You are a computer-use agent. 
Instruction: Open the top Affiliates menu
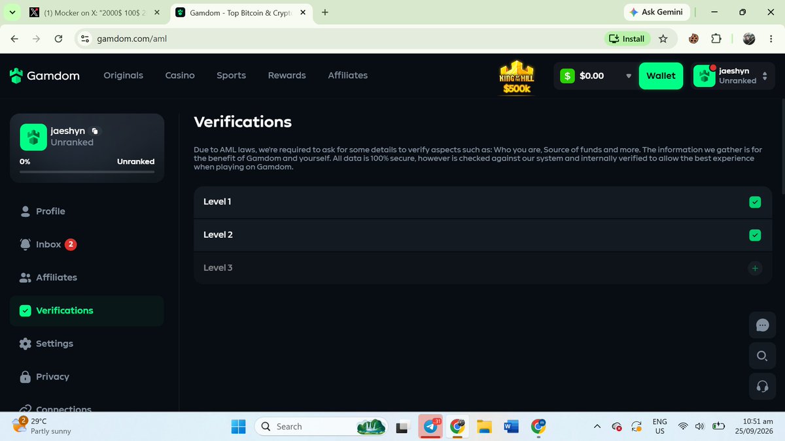pyautogui.click(x=347, y=76)
